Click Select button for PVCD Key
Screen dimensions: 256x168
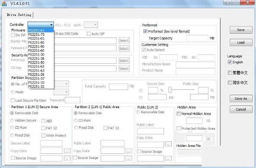pos(124,61)
